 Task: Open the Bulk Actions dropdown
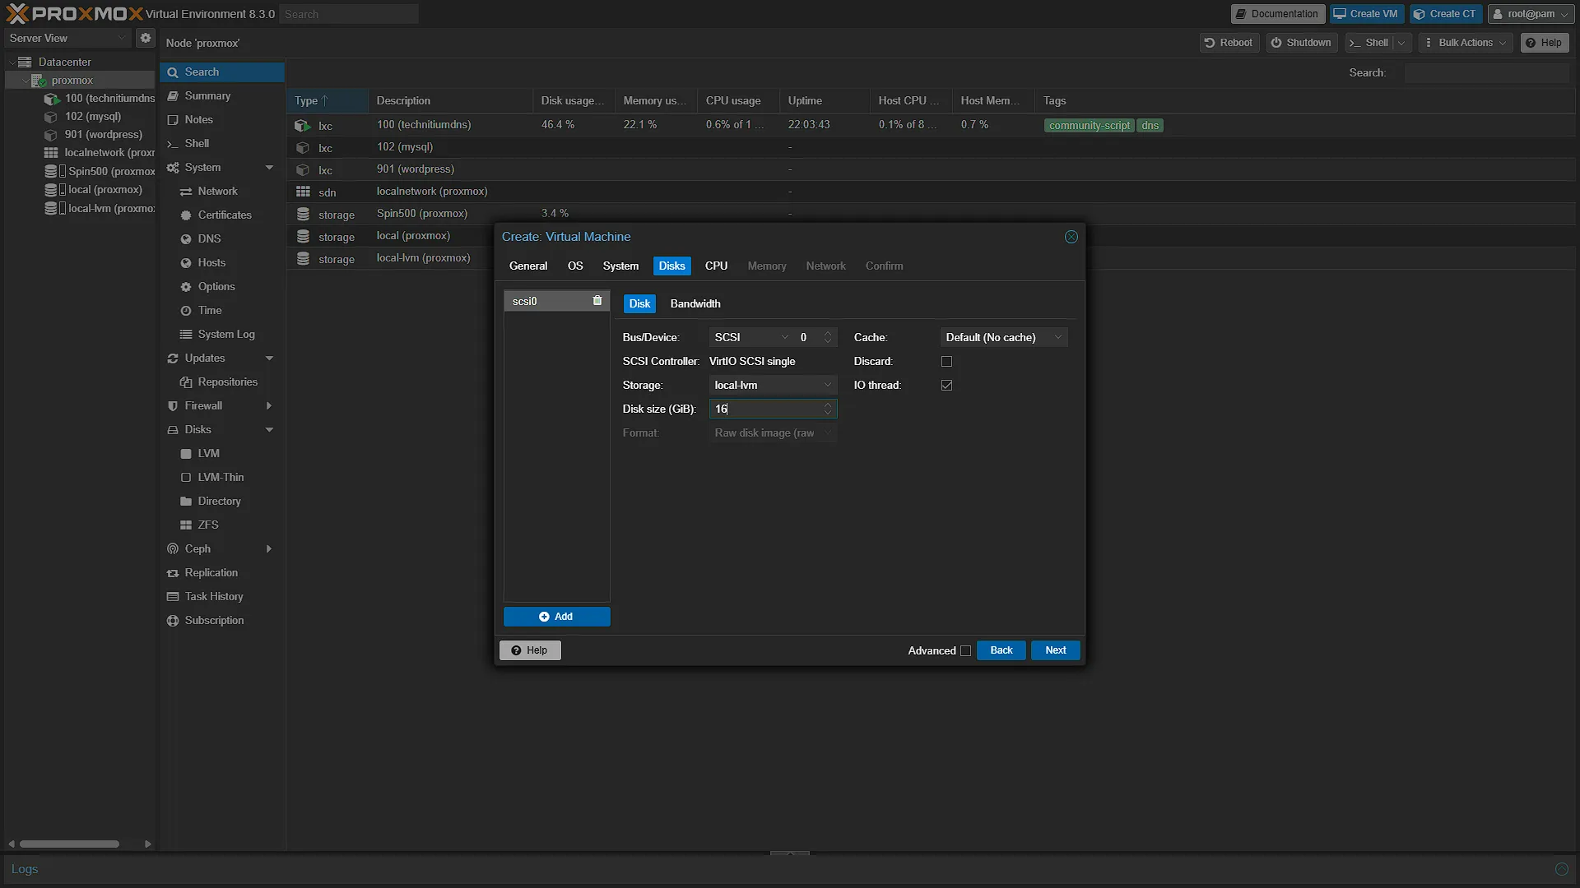(x=1466, y=43)
